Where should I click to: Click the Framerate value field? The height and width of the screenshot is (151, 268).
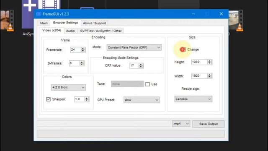pyautogui.click(x=75, y=49)
